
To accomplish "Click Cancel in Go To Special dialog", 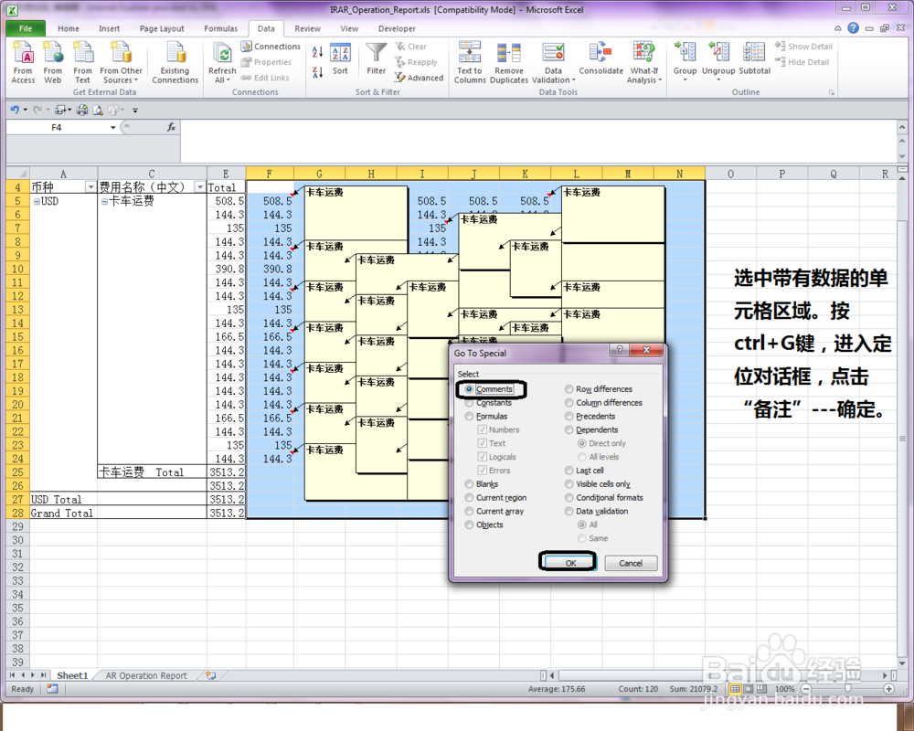I will (x=631, y=563).
